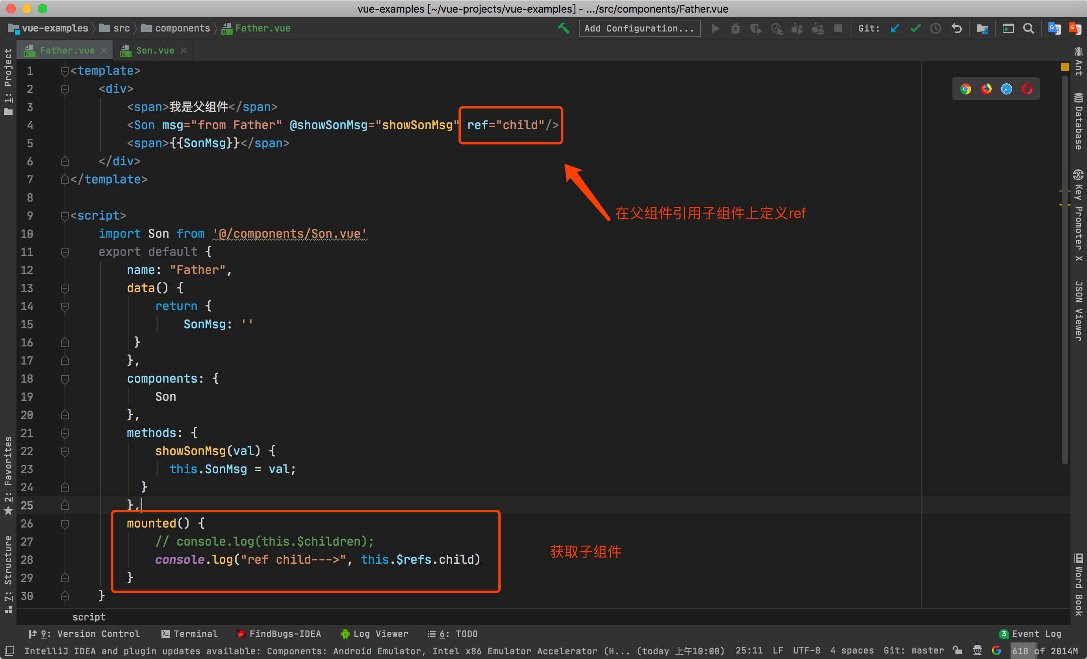This screenshot has width=1087, height=659.
Task: Click the lock read-only status icon
Action: click(x=957, y=650)
